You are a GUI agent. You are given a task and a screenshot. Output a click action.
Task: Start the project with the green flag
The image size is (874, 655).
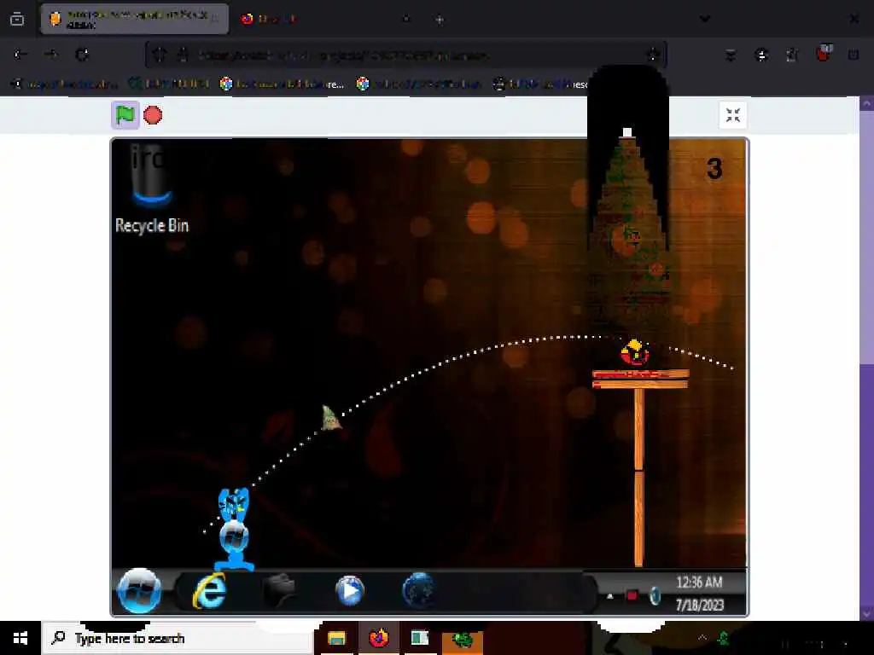point(125,115)
